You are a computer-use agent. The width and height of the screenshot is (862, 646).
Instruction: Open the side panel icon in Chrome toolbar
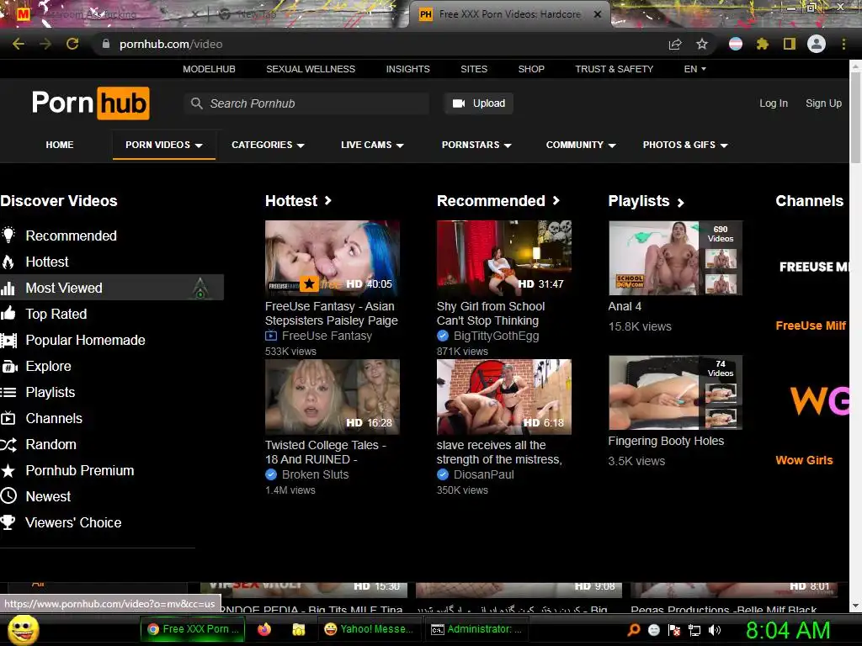pos(790,44)
